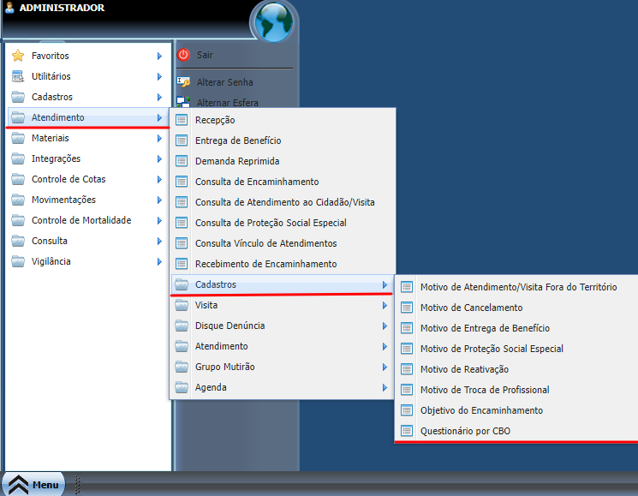Select Motivo de Cancelamento entry

(x=471, y=308)
